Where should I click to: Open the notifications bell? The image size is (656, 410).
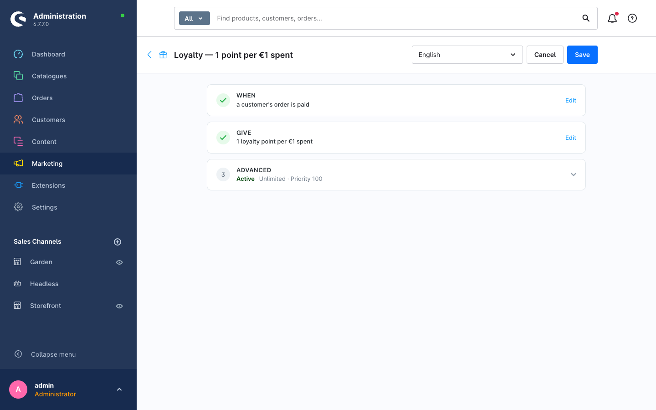612,18
